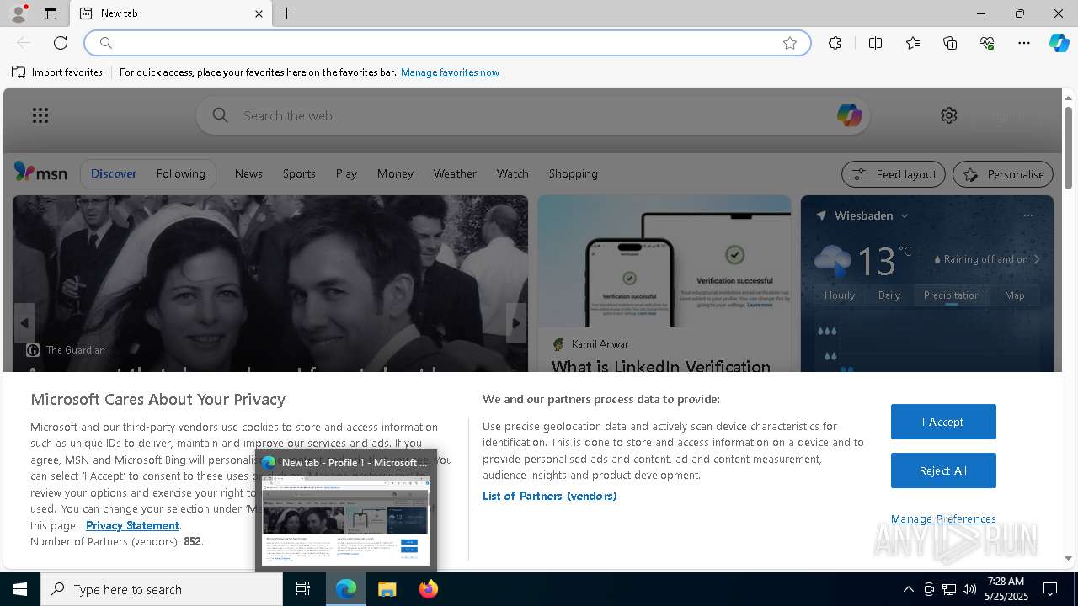Open the Watch section

click(512, 173)
